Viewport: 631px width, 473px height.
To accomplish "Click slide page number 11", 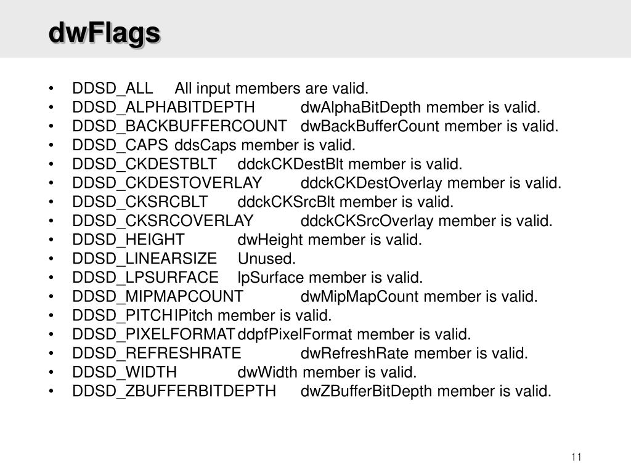I will pos(576,457).
